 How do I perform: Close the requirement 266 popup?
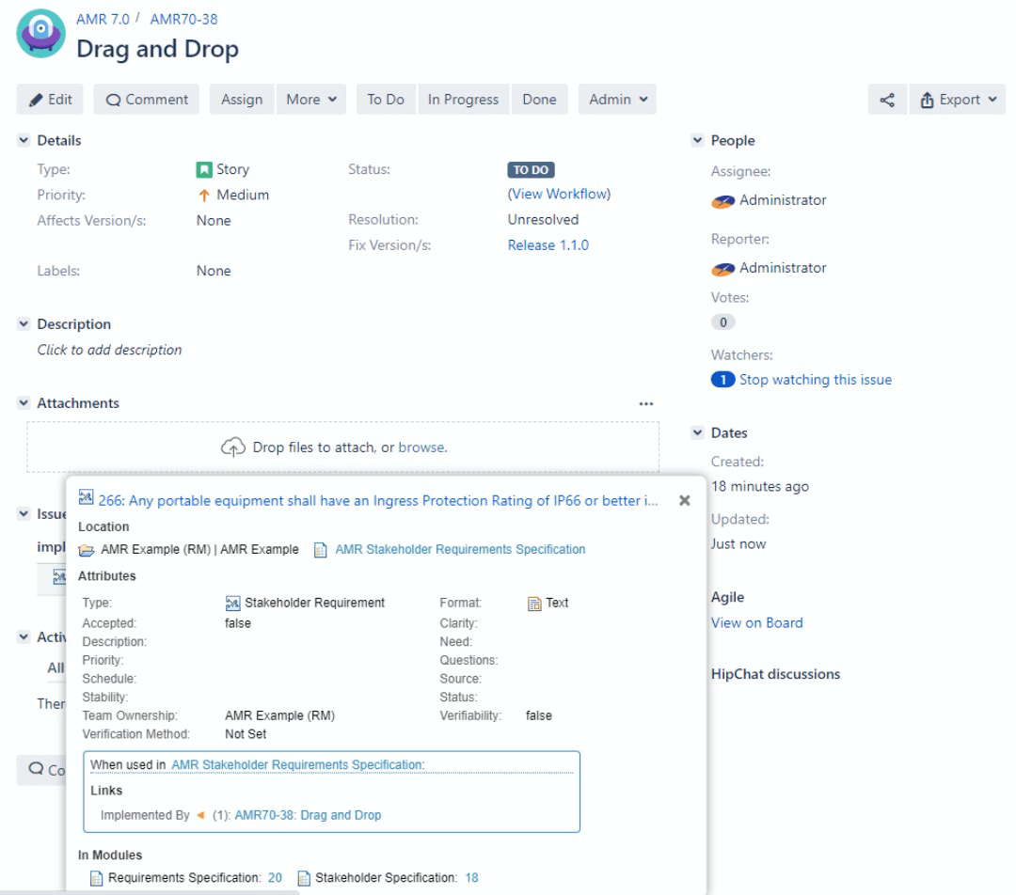pos(684,499)
